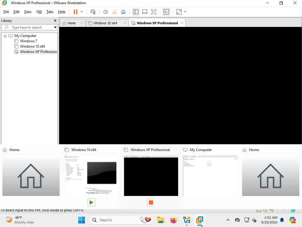Screen dimensions: 302x227
Task: Collapse the My Computer tree node
Action: coord(5,36)
